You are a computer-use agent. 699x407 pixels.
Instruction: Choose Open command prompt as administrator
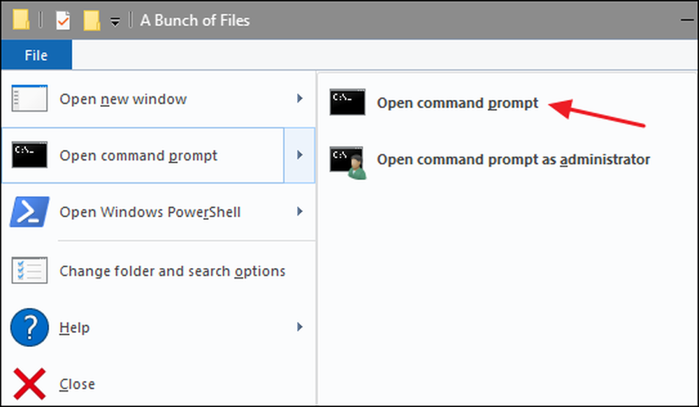pos(513,159)
